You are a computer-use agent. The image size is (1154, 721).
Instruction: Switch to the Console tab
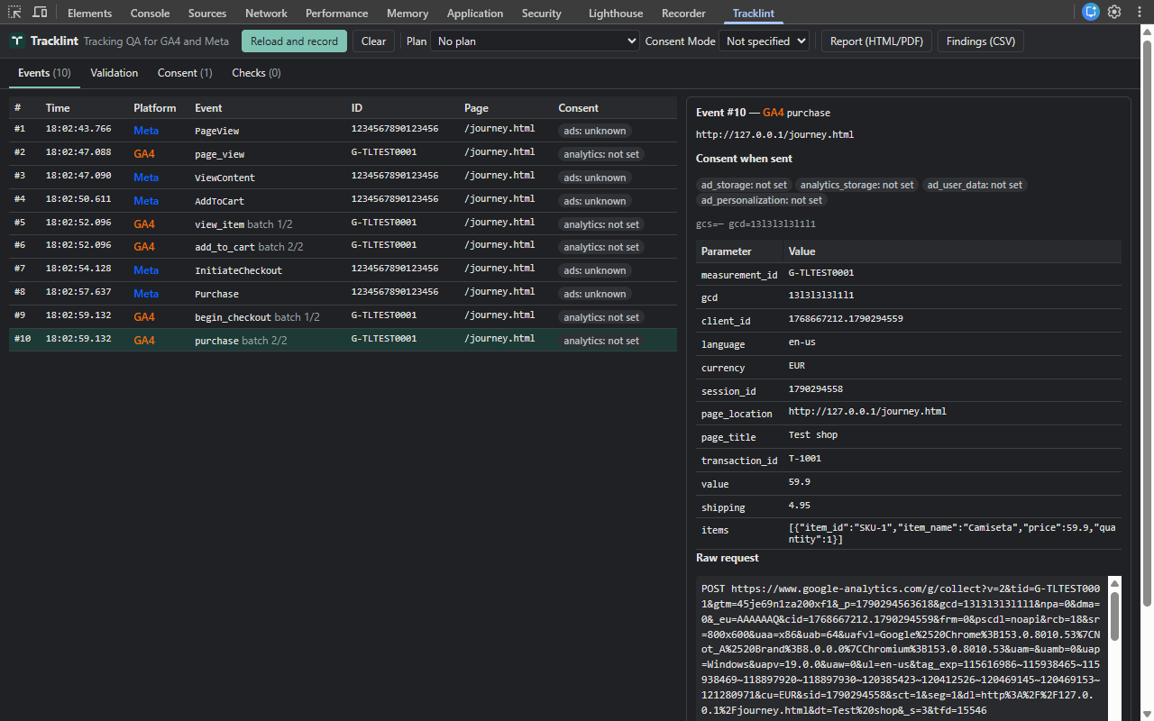pos(150,14)
